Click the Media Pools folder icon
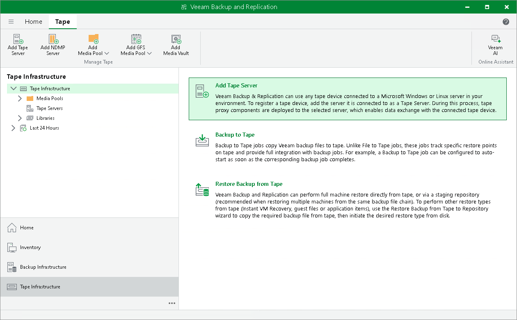 click(x=30, y=98)
